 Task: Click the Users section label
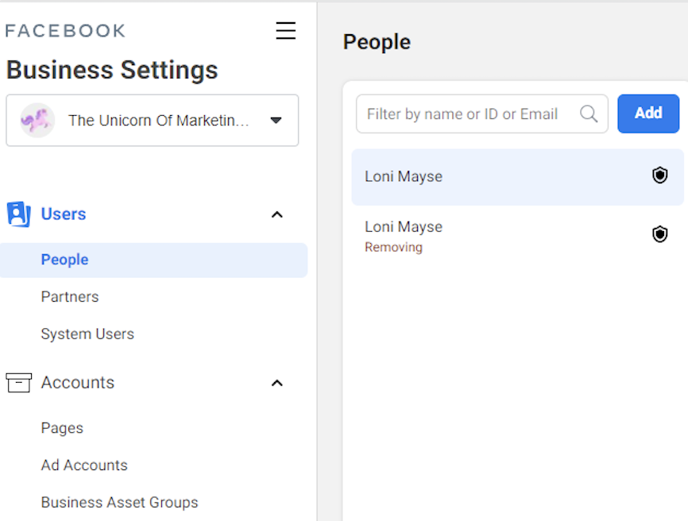[x=64, y=214]
